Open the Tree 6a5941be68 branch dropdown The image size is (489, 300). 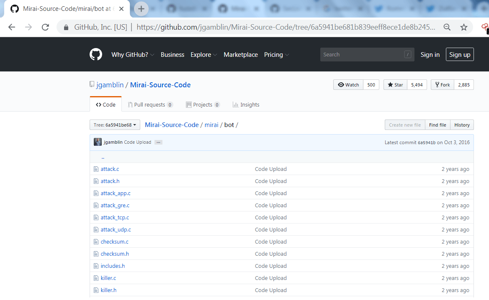115,125
